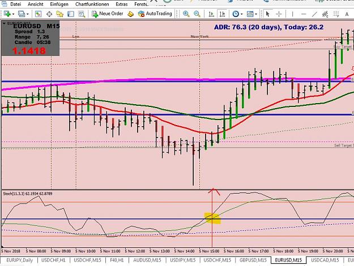Screen dimensions: 354x266
Task: Select the EURUSD,M15 chart tab
Action: tap(288, 260)
